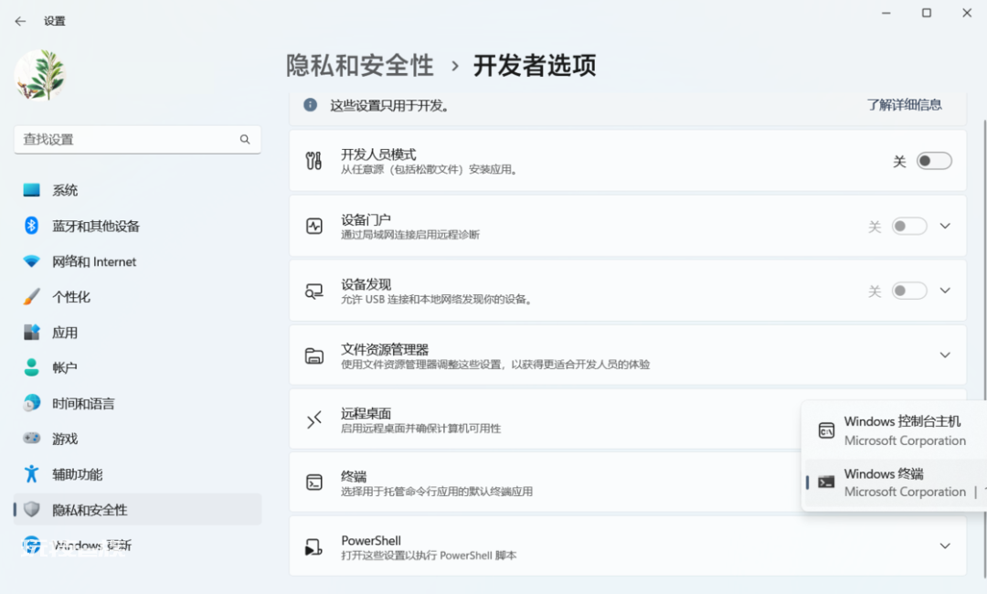Select 隐私和安全性 in the sidebar

pos(137,510)
